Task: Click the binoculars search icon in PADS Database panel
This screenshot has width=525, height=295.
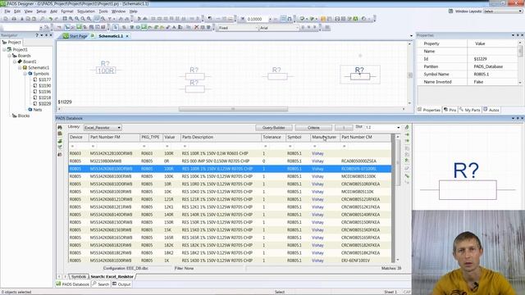Action: tap(60, 128)
